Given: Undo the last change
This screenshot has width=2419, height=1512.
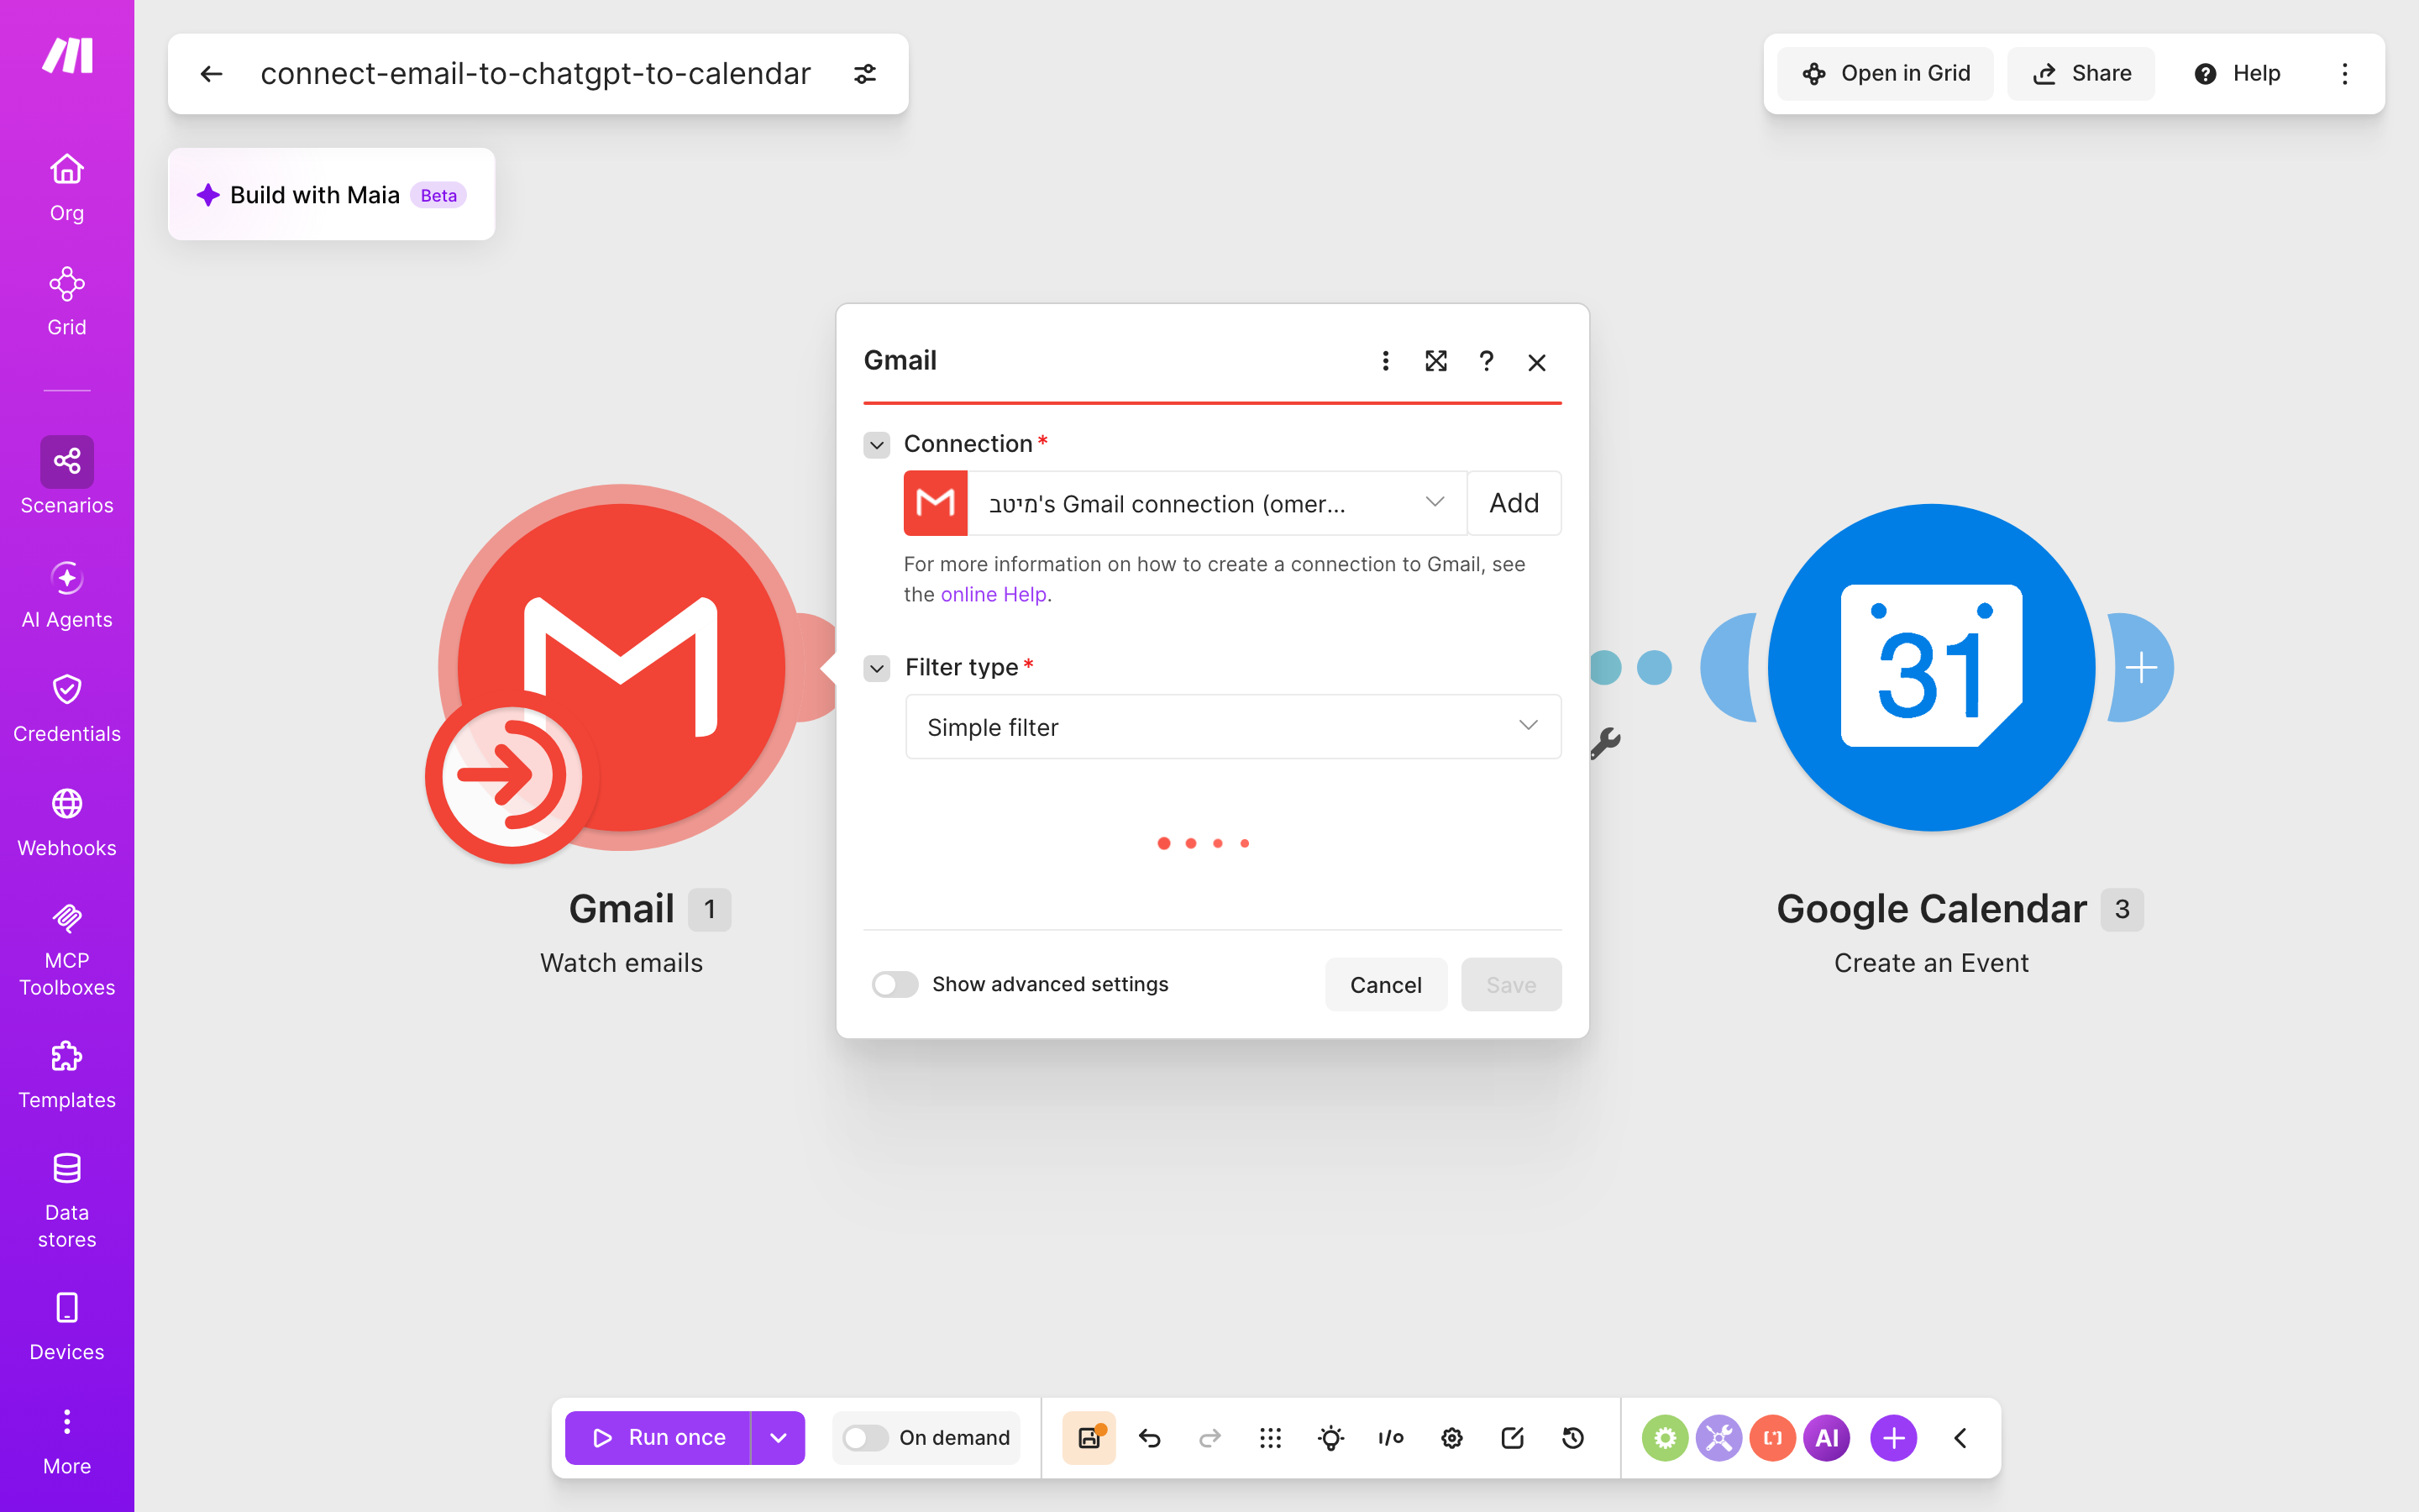Looking at the screenshot, I should pos(1150,1438).
